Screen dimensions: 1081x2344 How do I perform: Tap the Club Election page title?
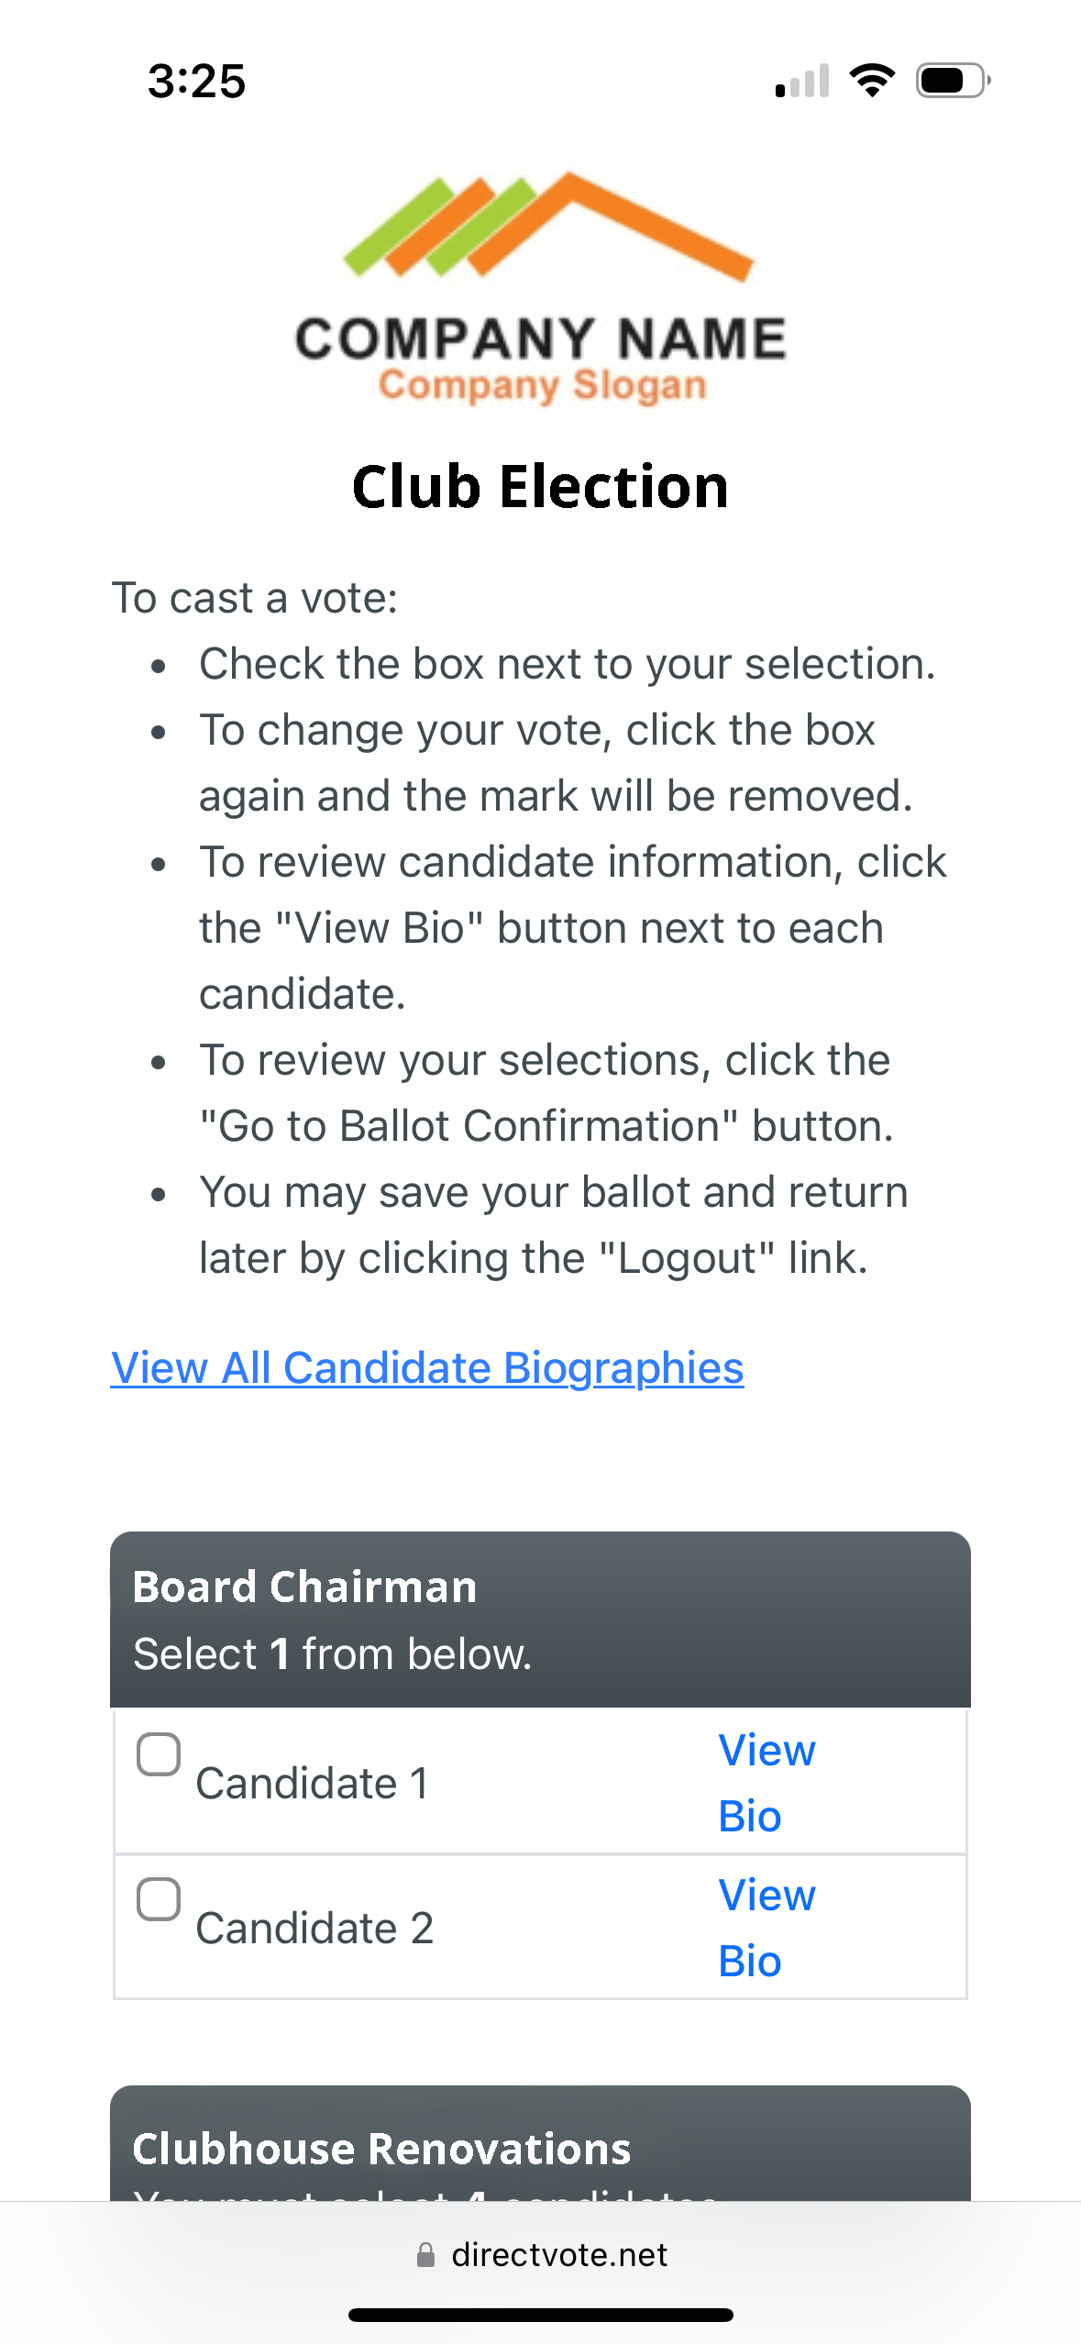tap(540, 486)
